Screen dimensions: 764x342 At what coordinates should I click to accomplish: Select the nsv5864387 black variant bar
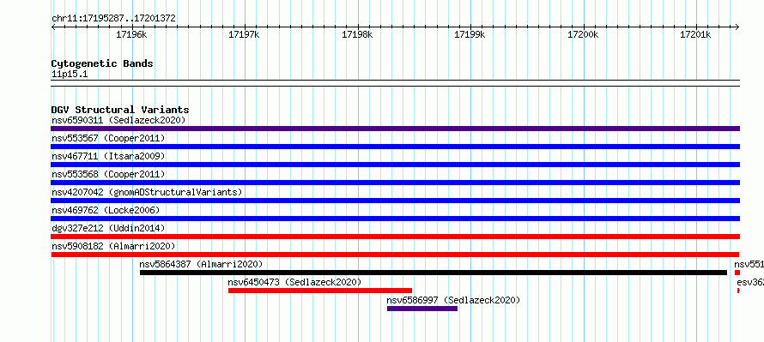point(434,273)
